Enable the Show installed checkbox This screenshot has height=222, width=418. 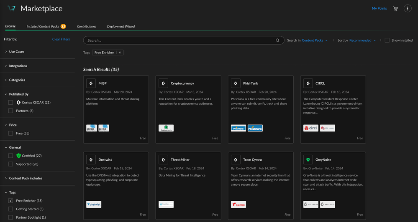coord(387,40)
